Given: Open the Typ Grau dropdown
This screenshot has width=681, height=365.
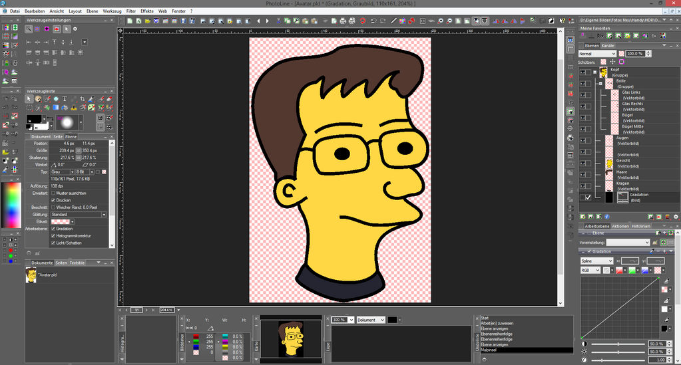Looking at the screenshot, I should click(63, 172).
